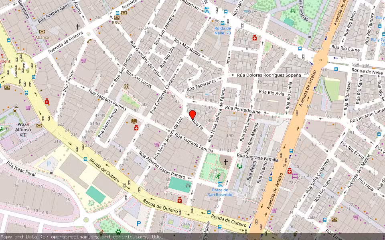Select the shopping cart icon beside Rúa Tornos
385x240 pixels.
83,60
